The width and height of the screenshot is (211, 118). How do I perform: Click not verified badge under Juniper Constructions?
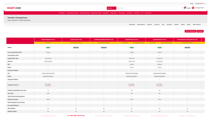tap(104, 48)
